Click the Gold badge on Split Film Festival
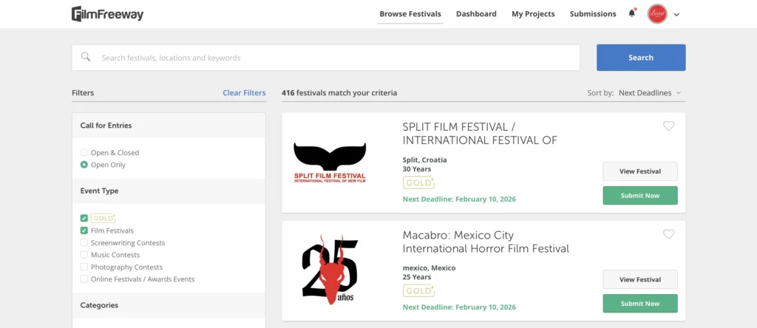Screen dimensions: 757x328 pos(418,182)
